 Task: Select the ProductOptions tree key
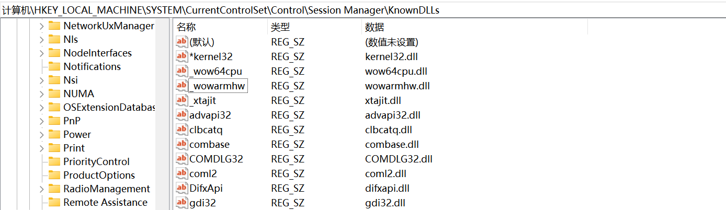pyautogui.click(x=99, y=175)
